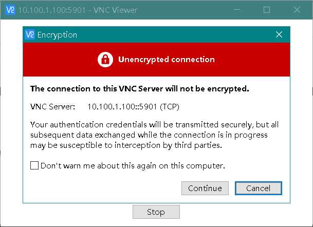Maximize the VNC Viewer main window
The width and height of the screenshot is (313, 227).
[x=267, y=10]
